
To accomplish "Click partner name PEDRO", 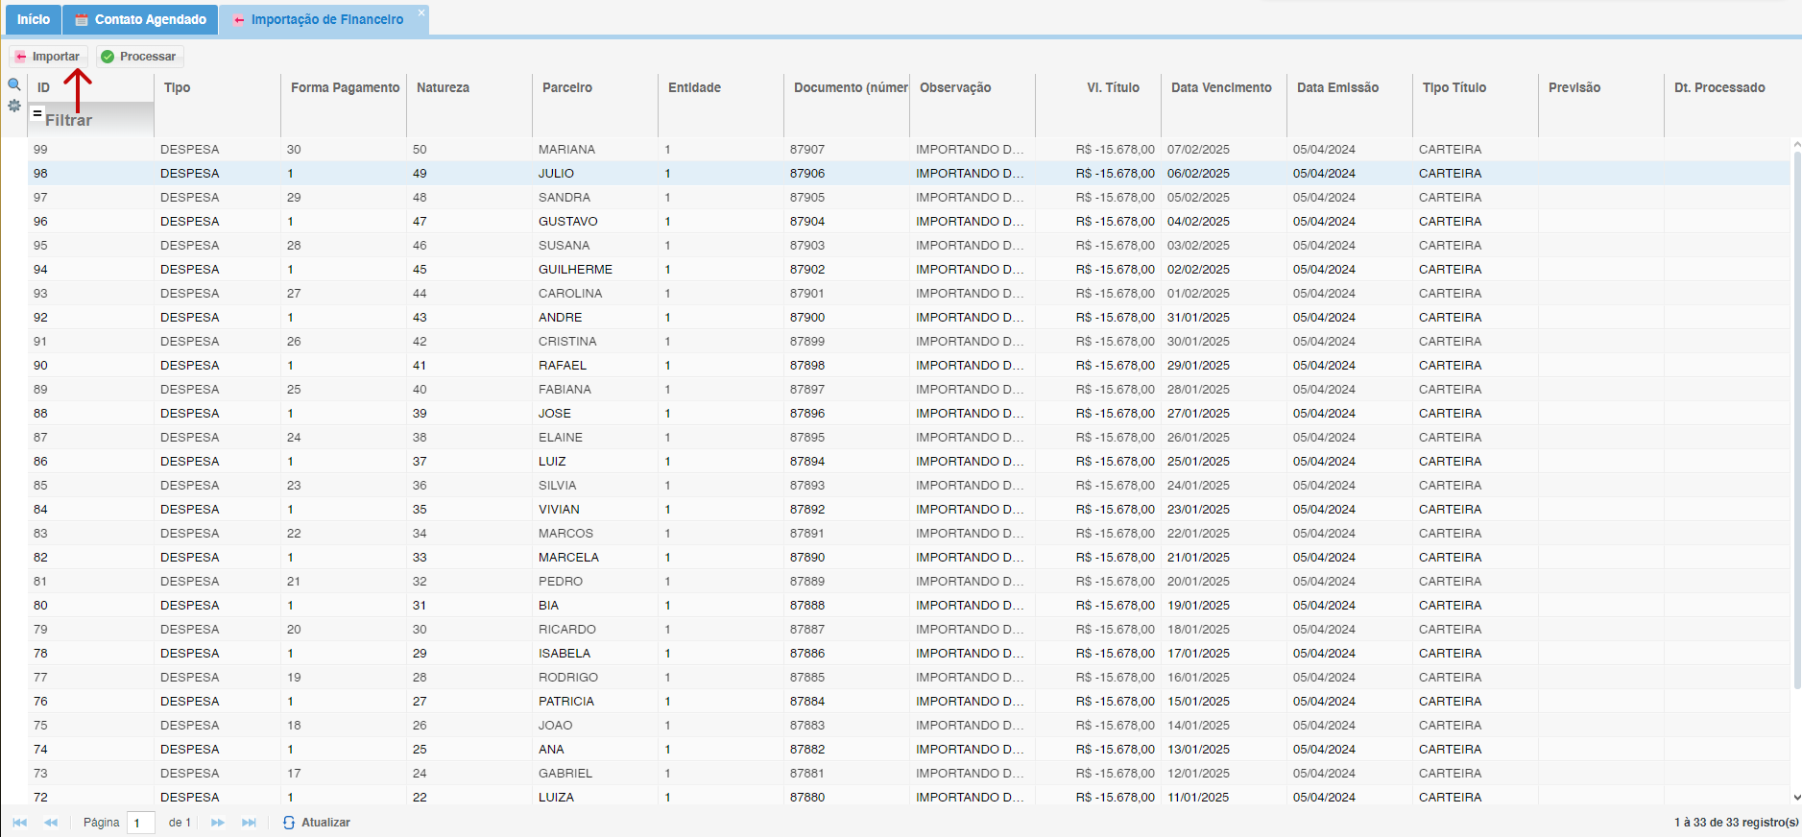I will click(561, 581).
